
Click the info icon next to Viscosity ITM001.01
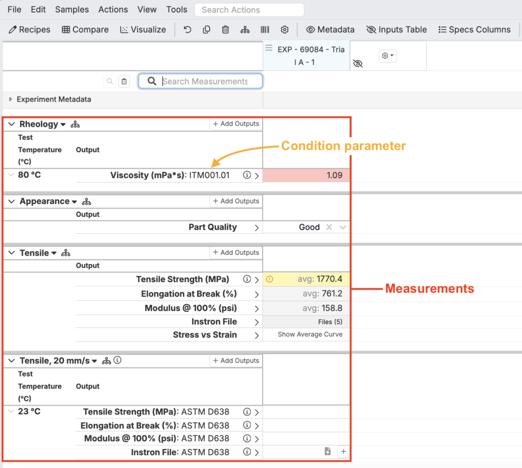pyautogui.click(x=247, y=175)
